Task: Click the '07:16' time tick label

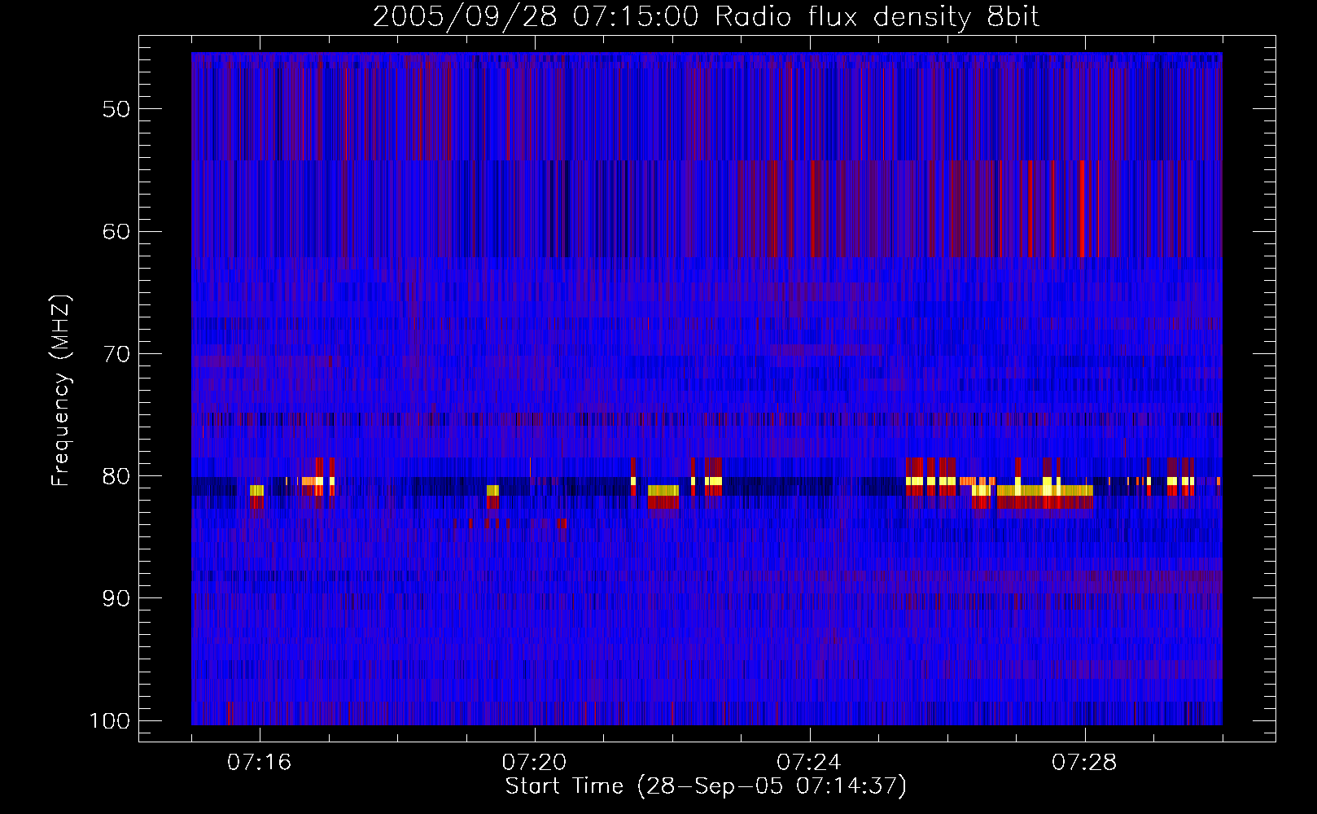Action: 260,763
